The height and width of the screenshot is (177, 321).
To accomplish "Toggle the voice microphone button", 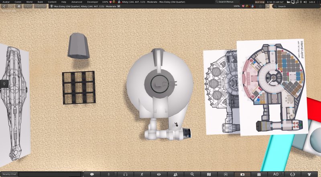I will click(108, 174).
